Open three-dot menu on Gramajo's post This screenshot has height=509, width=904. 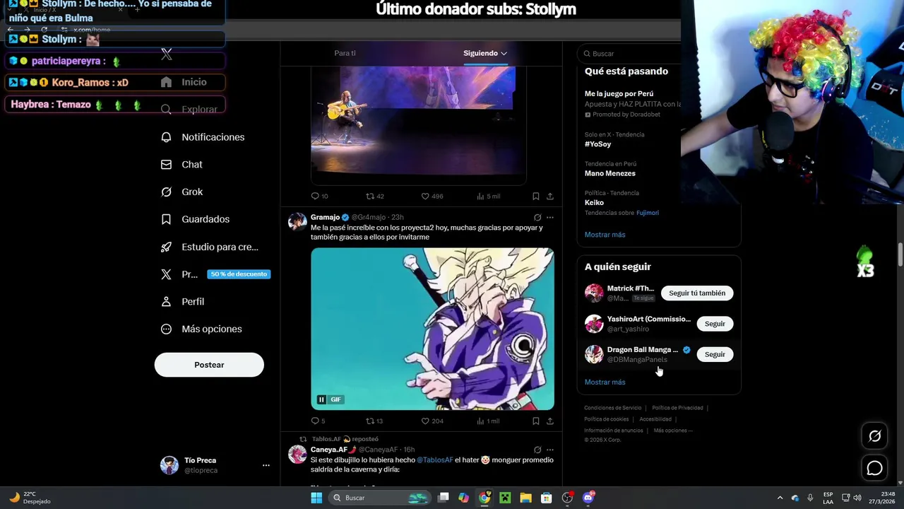coord(550,217)
